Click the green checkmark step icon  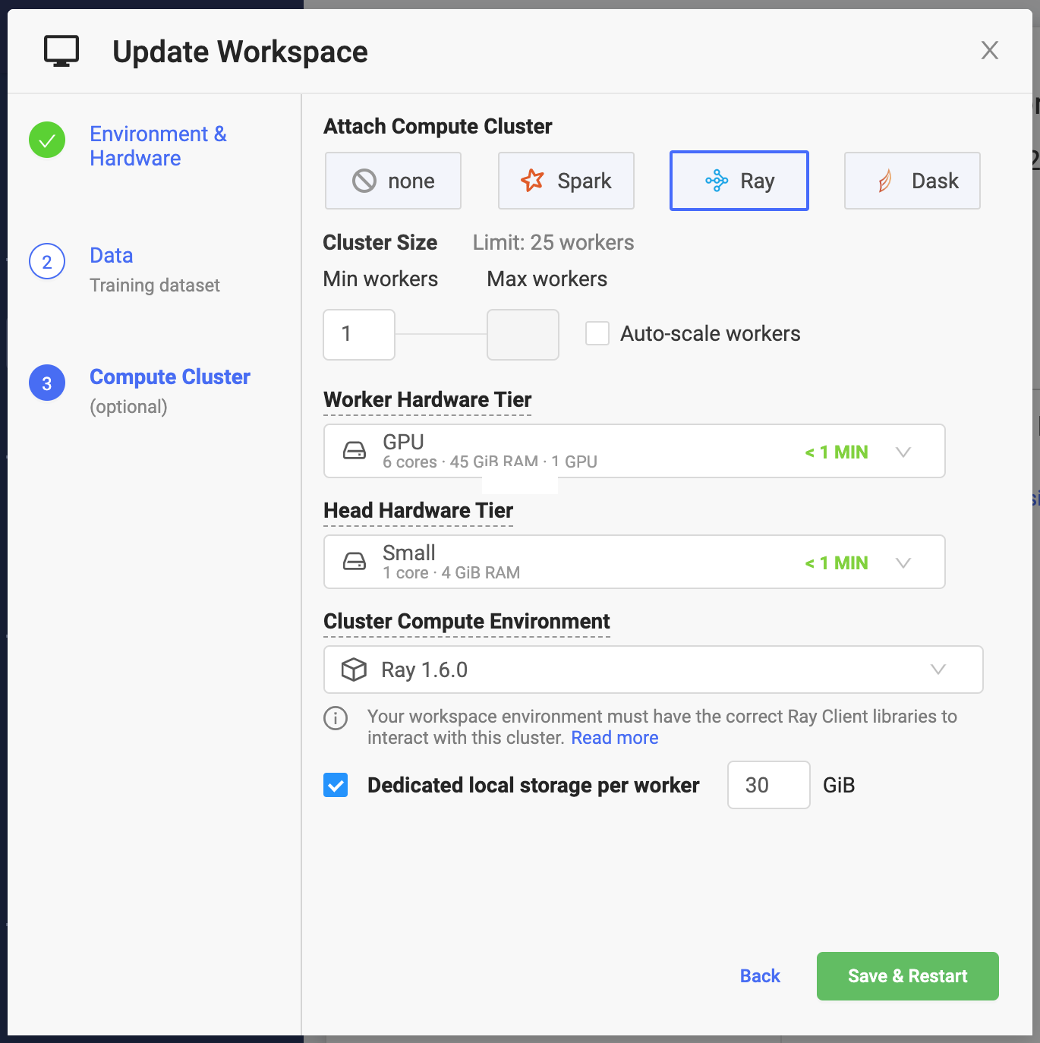[47, 140]
